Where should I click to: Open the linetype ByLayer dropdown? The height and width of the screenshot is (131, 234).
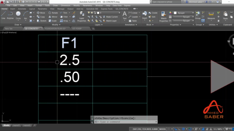pos(183,21)
